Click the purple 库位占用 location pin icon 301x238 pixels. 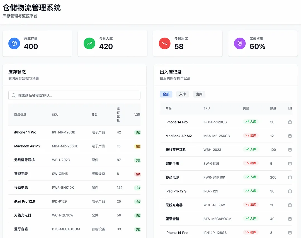pyautogui.click(x=240, y=43)
